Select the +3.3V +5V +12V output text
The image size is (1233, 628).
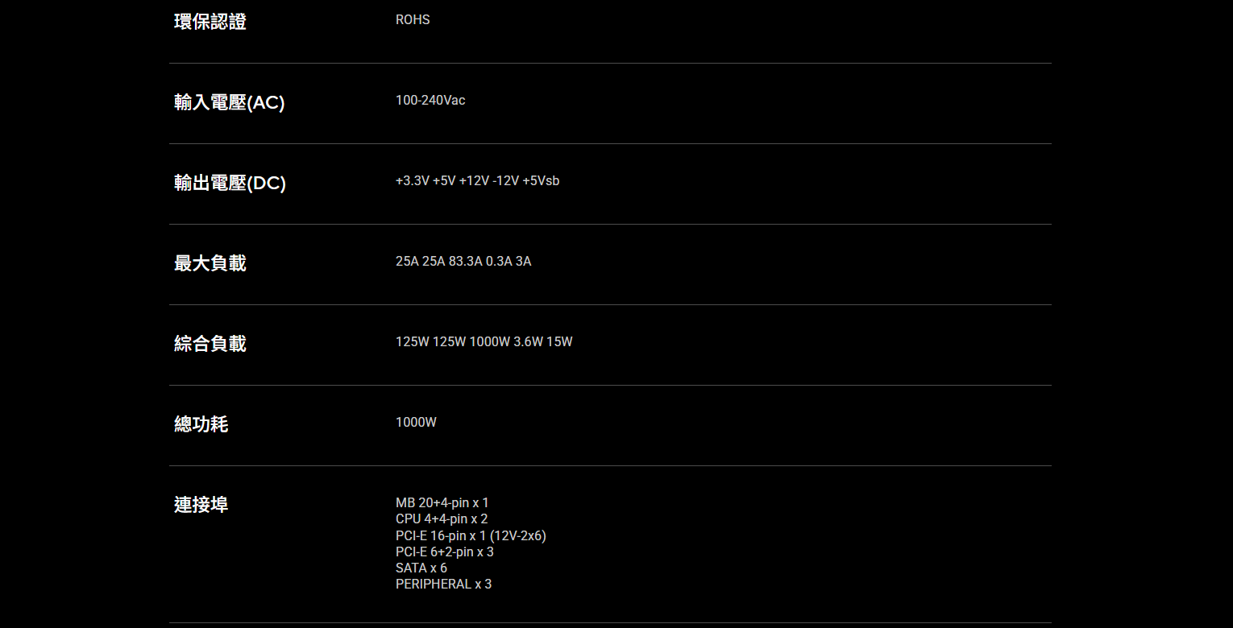(x=442, y=181)
